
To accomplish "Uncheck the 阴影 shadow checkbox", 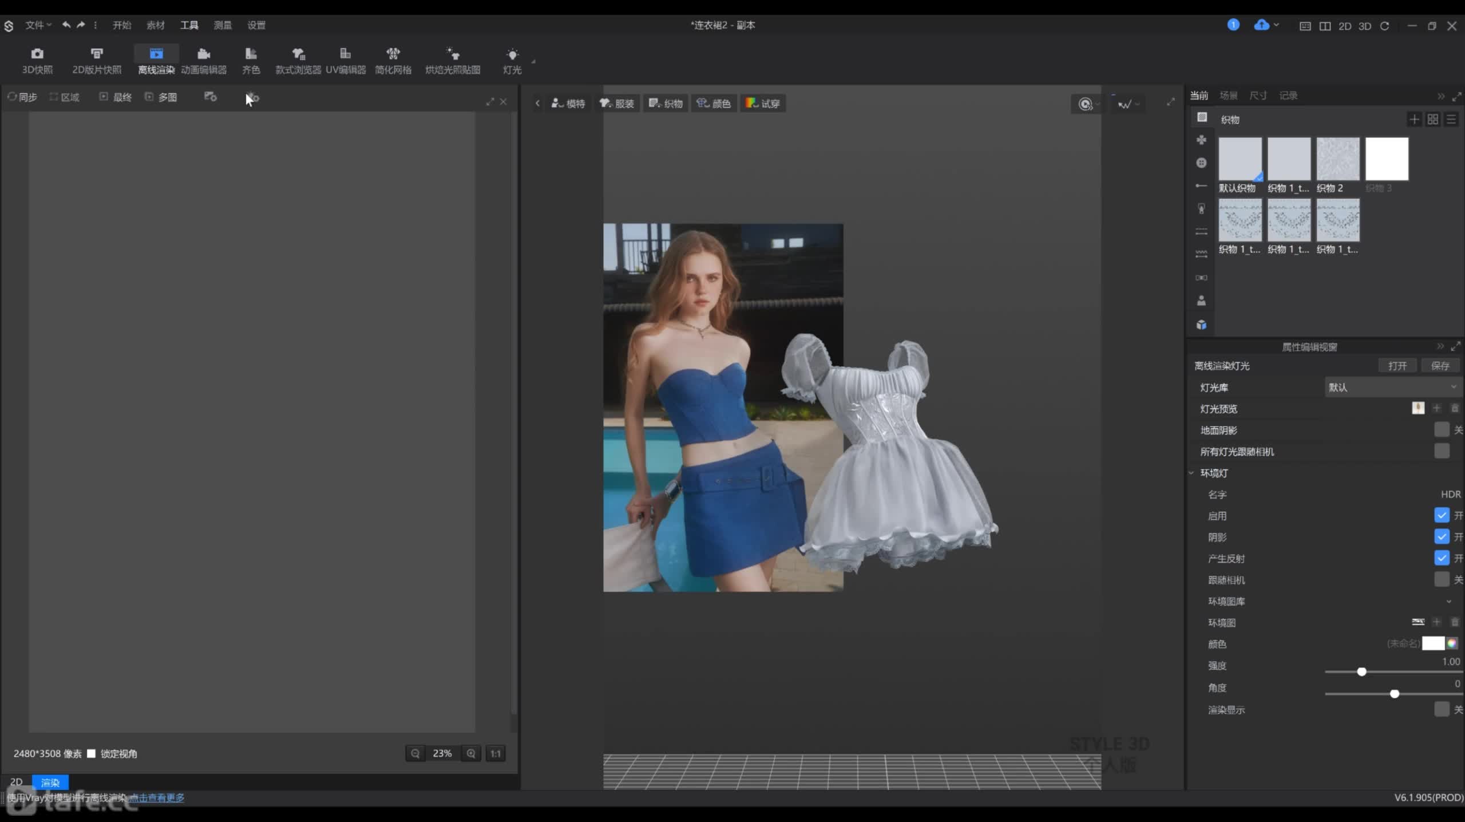I will (1442, 537).
